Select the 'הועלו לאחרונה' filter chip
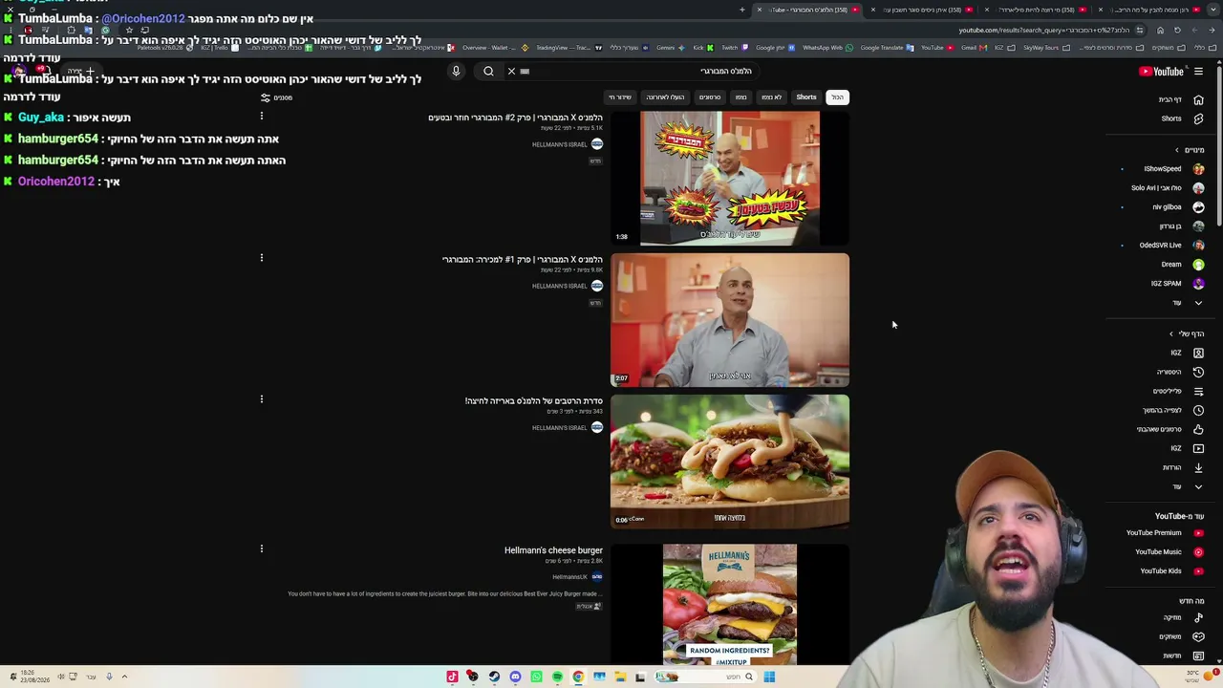1223x688 pixels. click(664, 97)
